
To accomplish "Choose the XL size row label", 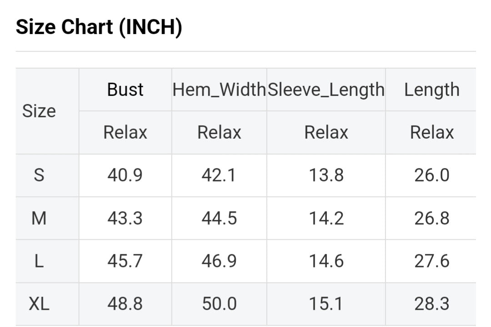I will (x=39, y=304).
